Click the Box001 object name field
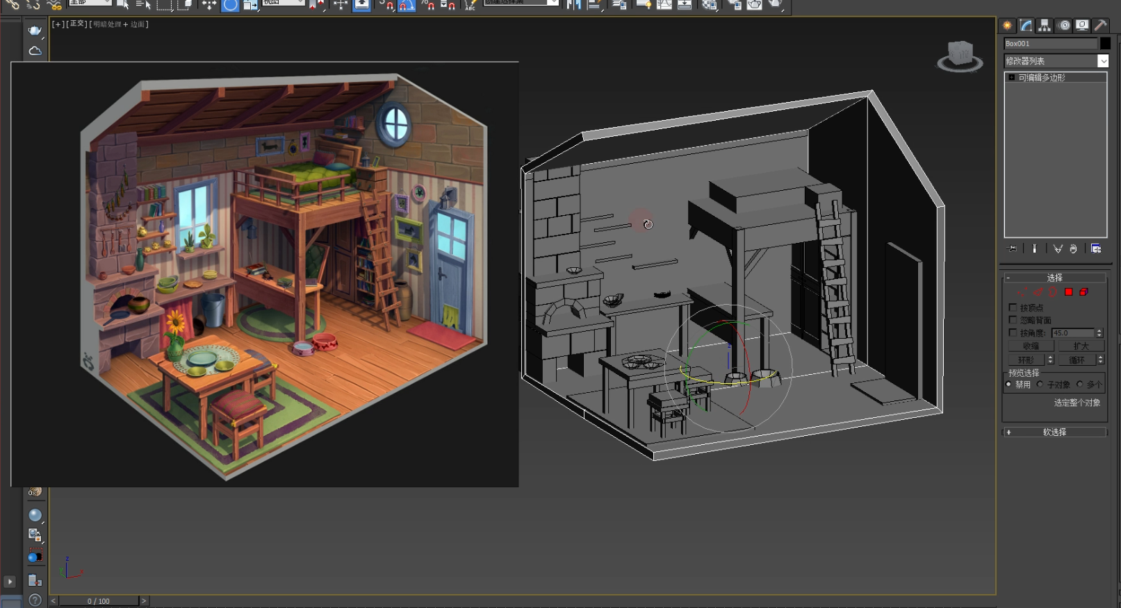Screen dimensions: 1121x608 1050,43
